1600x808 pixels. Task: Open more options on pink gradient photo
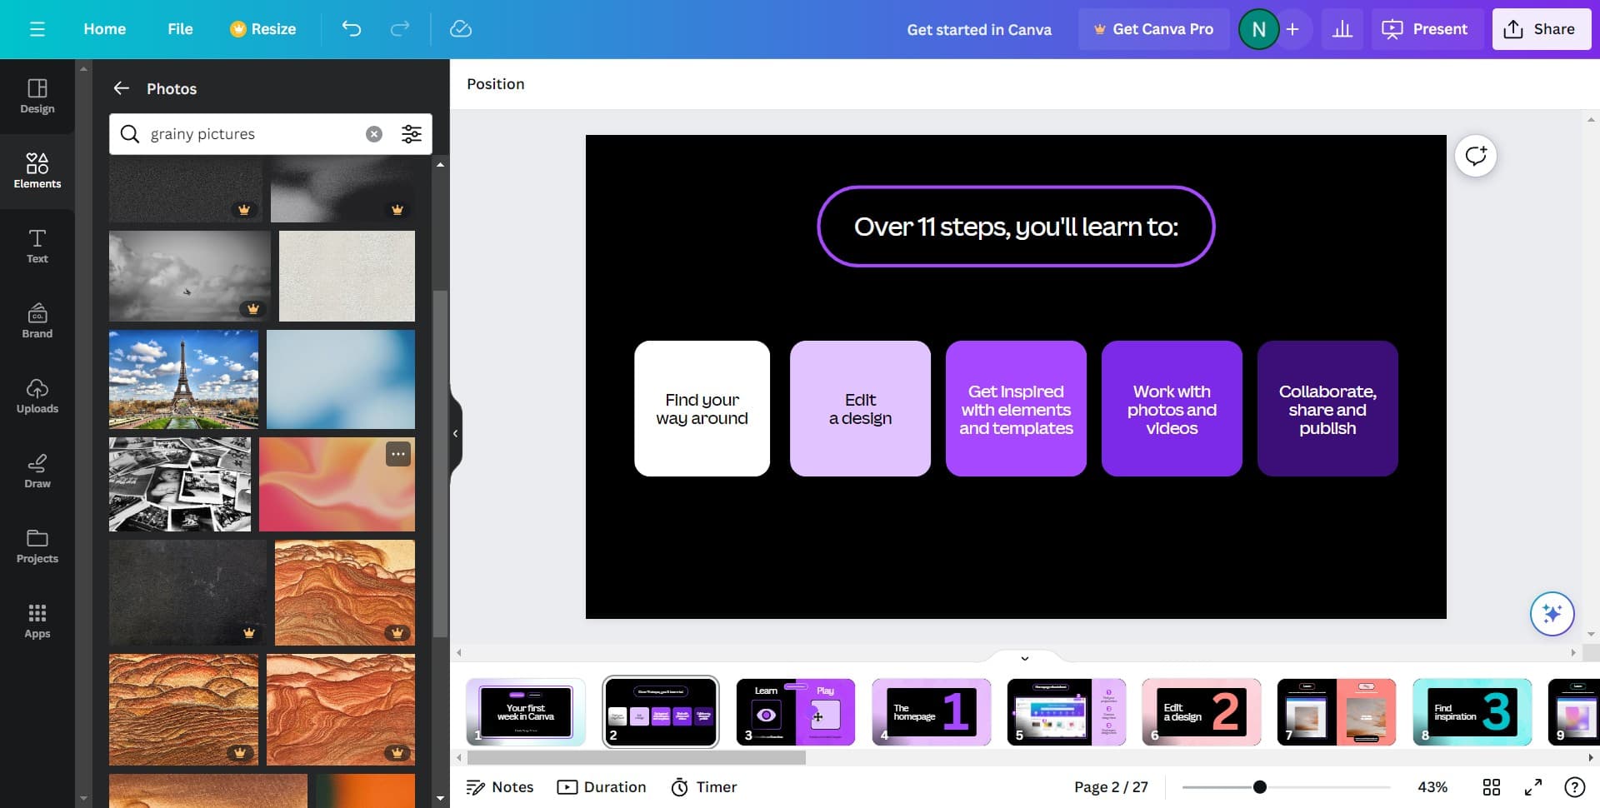tap(397, 454)
